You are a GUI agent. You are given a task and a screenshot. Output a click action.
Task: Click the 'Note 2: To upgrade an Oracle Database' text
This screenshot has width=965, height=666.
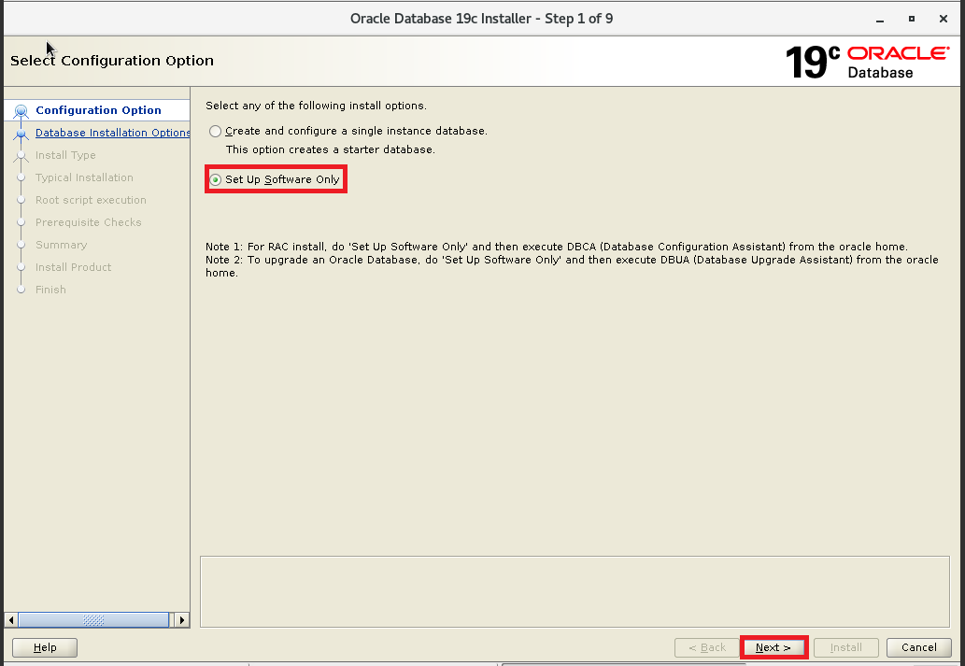point(572,266)
